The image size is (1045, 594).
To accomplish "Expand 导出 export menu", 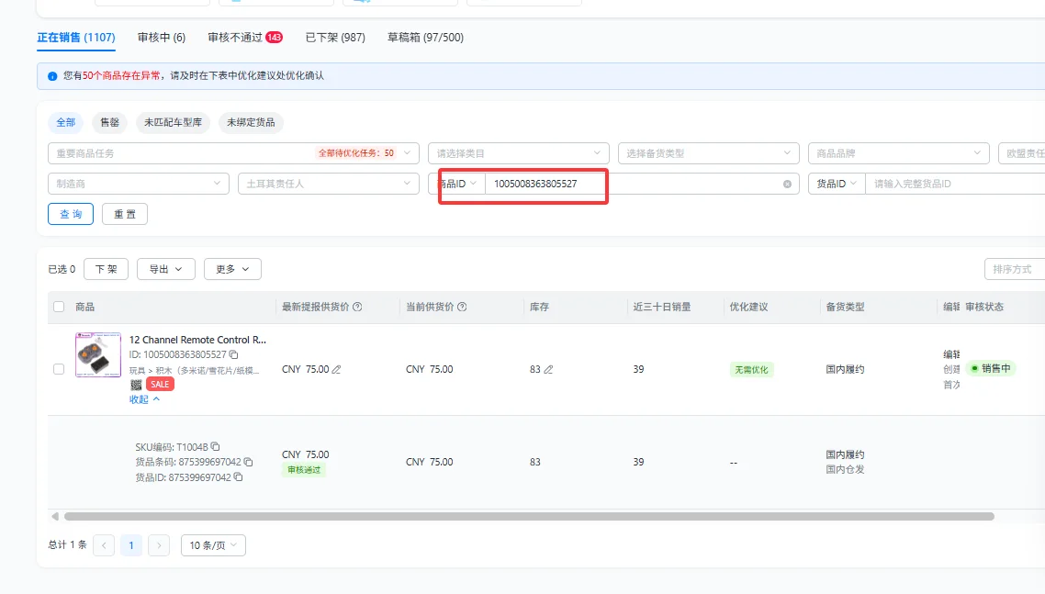I will click(166, 269).
